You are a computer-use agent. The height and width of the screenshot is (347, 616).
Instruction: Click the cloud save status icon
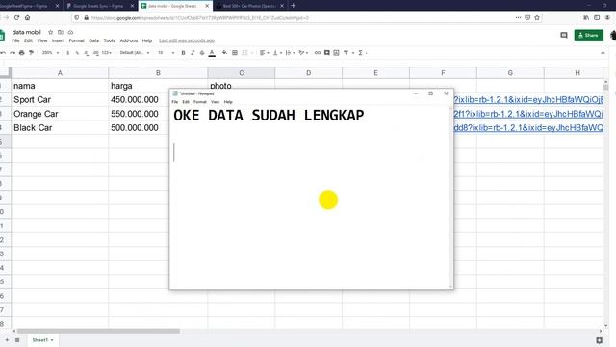click(x=70, y=32)
